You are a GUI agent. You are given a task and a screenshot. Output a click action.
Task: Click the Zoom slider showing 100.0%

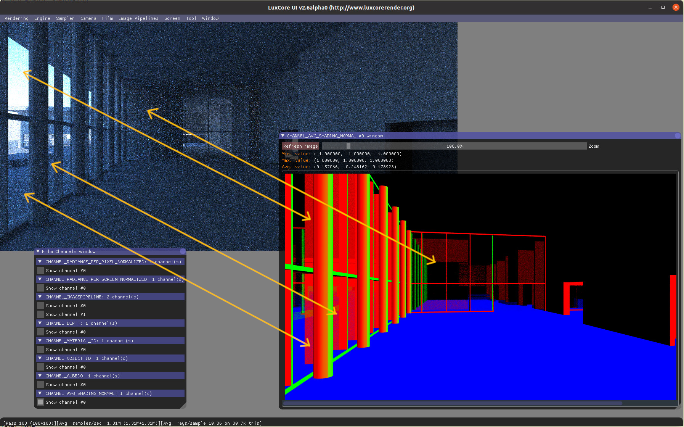click(454, 146)
